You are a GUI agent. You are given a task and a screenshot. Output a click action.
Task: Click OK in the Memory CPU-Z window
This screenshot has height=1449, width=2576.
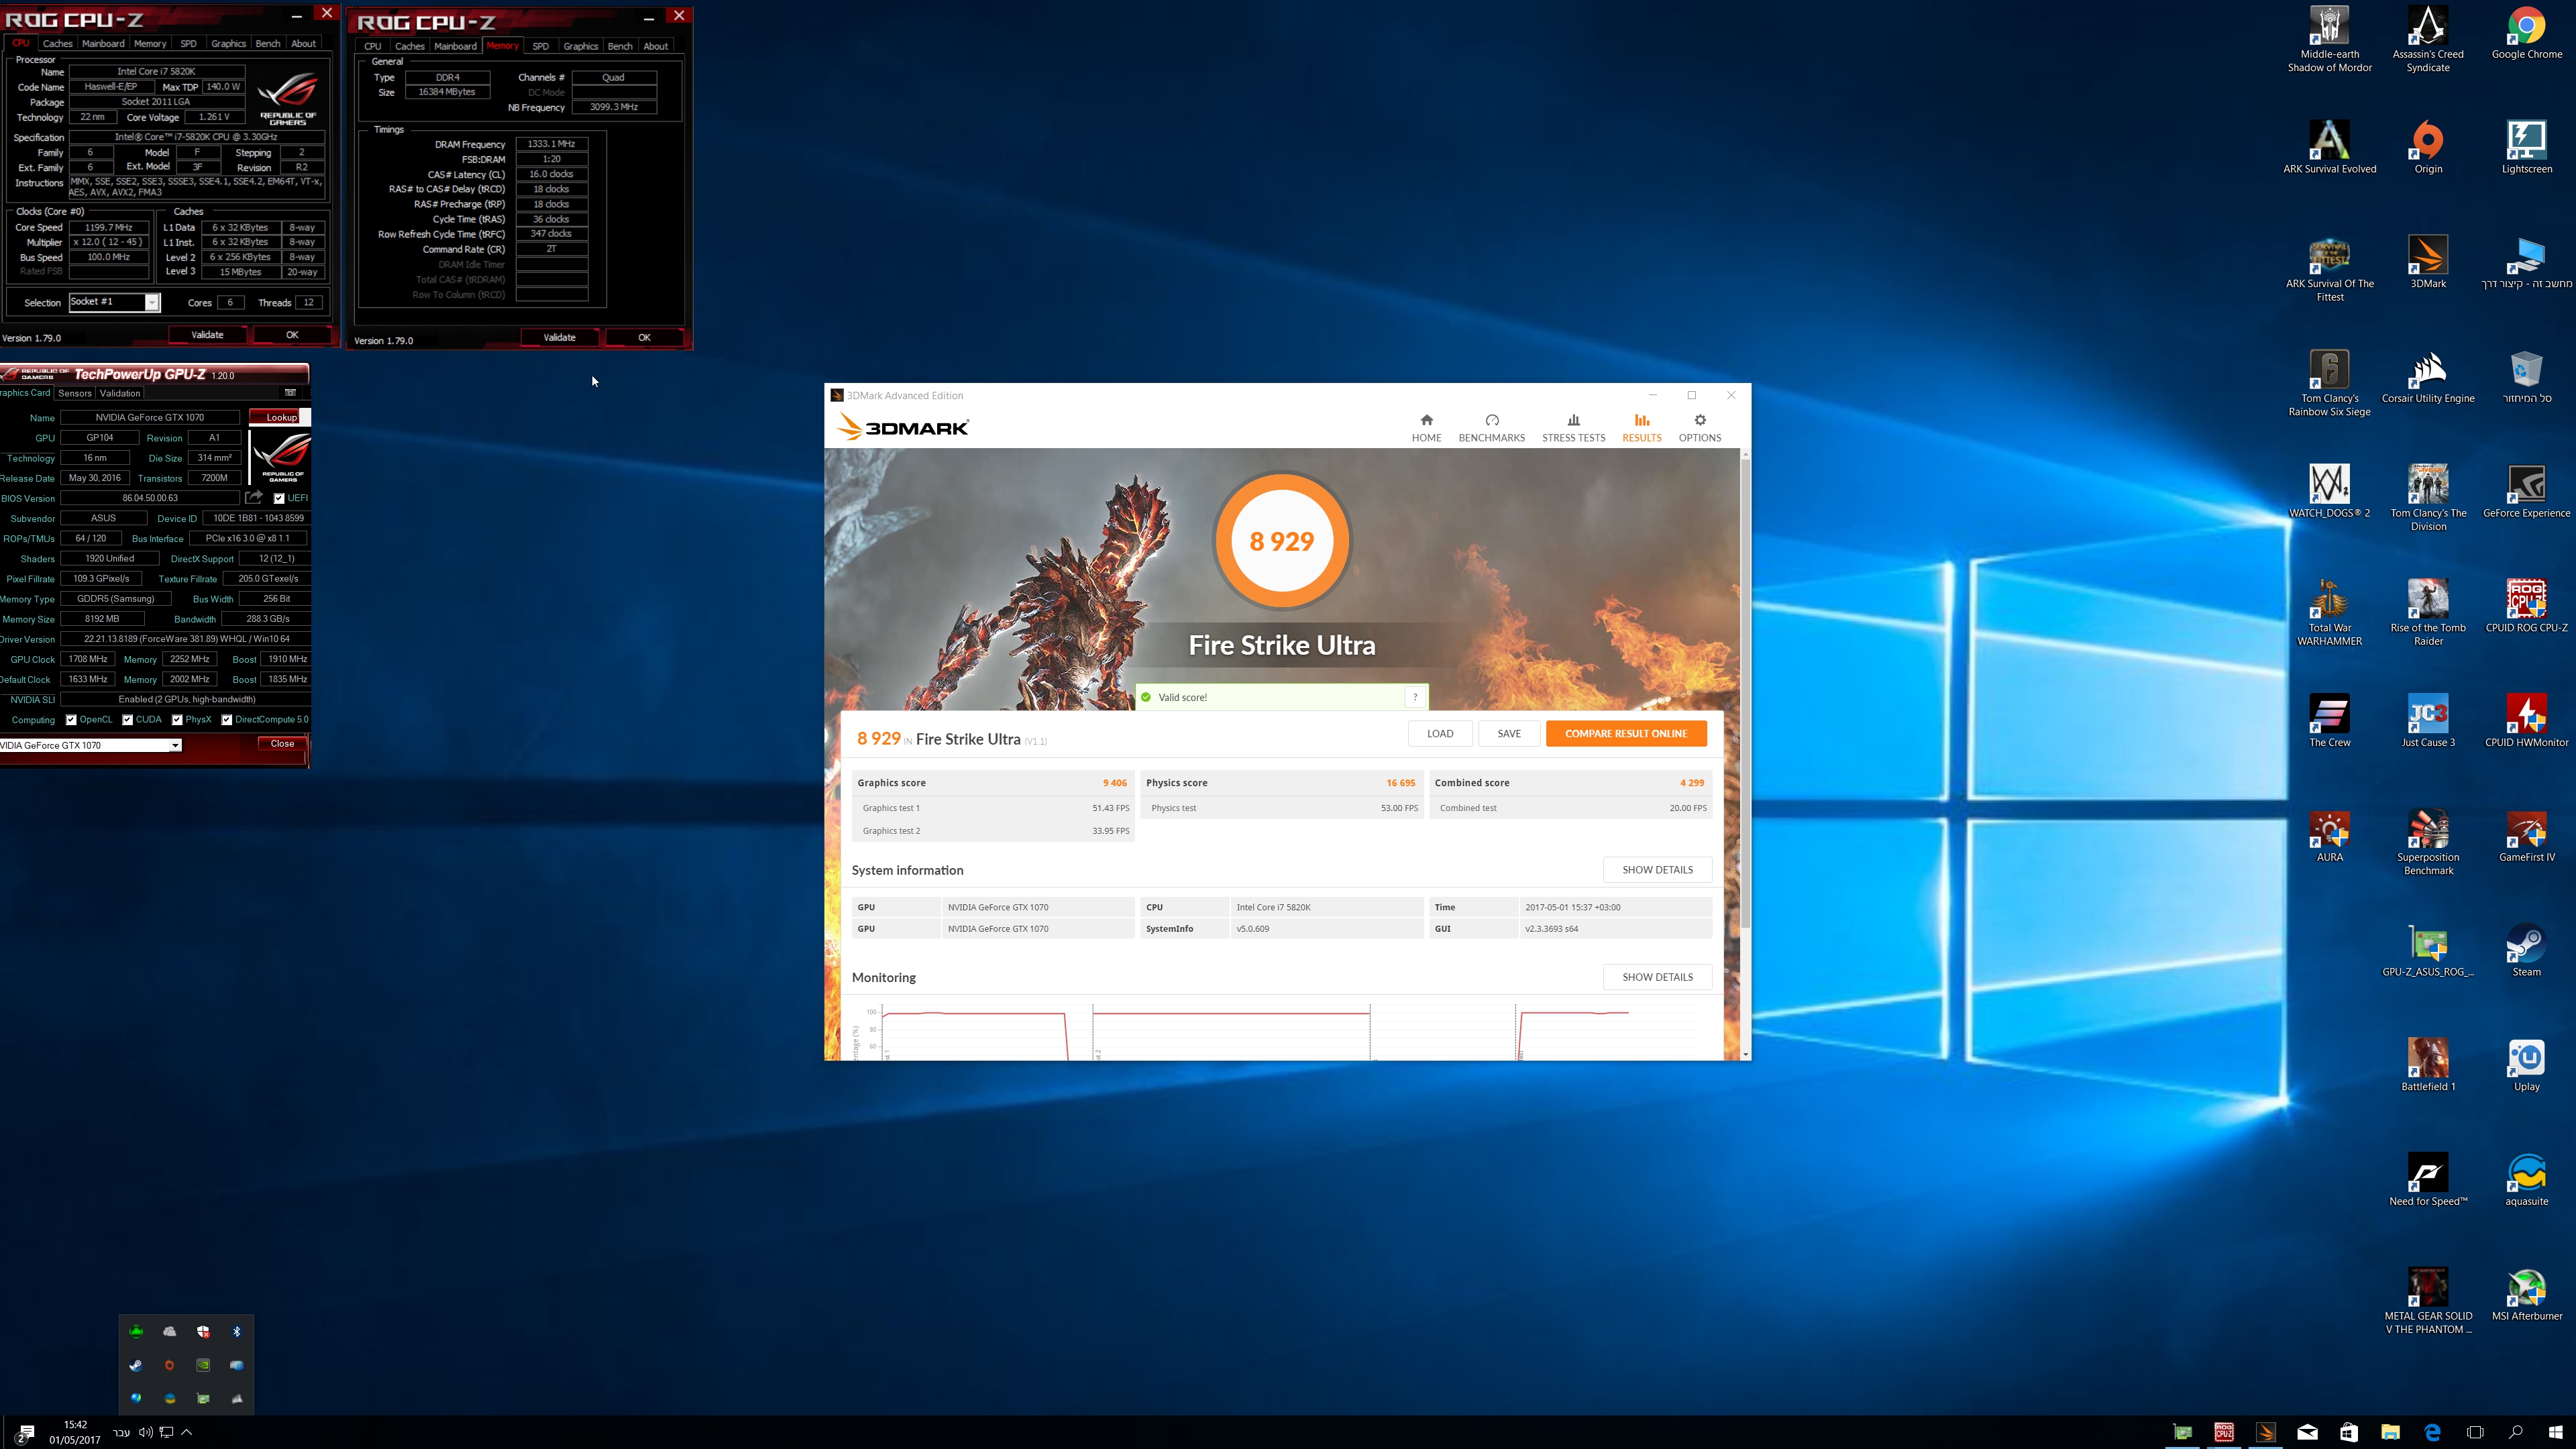[x=644, y=338]
